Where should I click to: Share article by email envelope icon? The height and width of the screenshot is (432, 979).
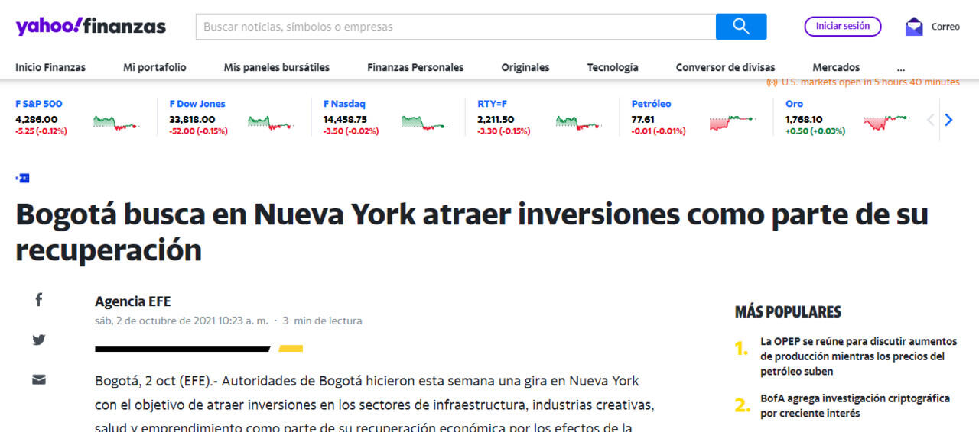pyautogui.click(x=39, y=379)
